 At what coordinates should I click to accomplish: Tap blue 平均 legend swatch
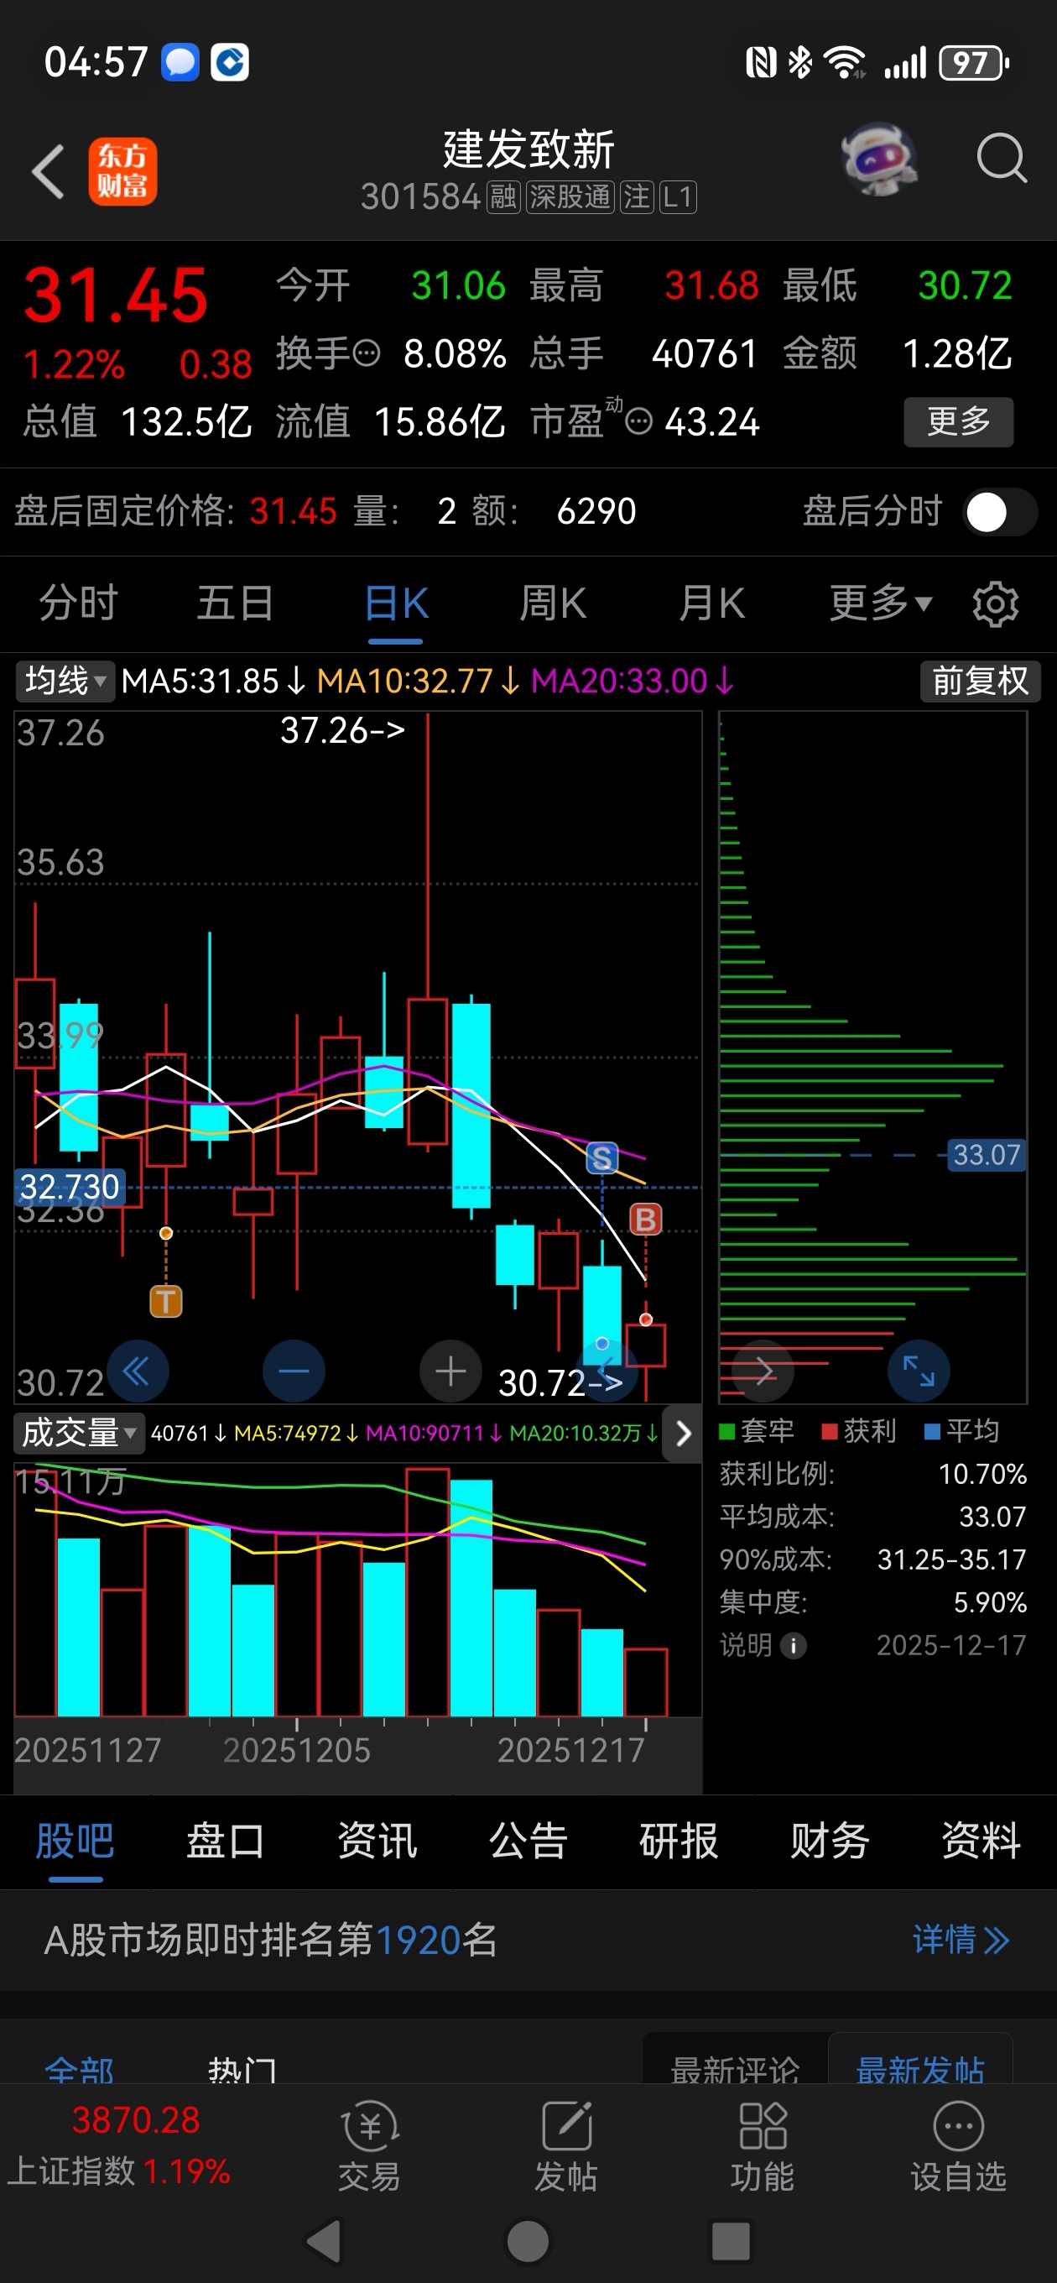(932, 1431)
